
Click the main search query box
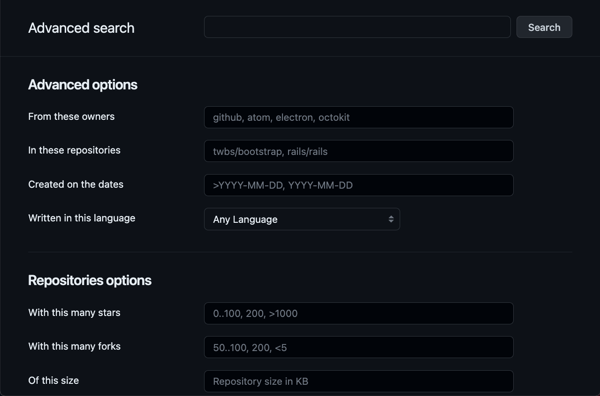[x=357, y=27]
